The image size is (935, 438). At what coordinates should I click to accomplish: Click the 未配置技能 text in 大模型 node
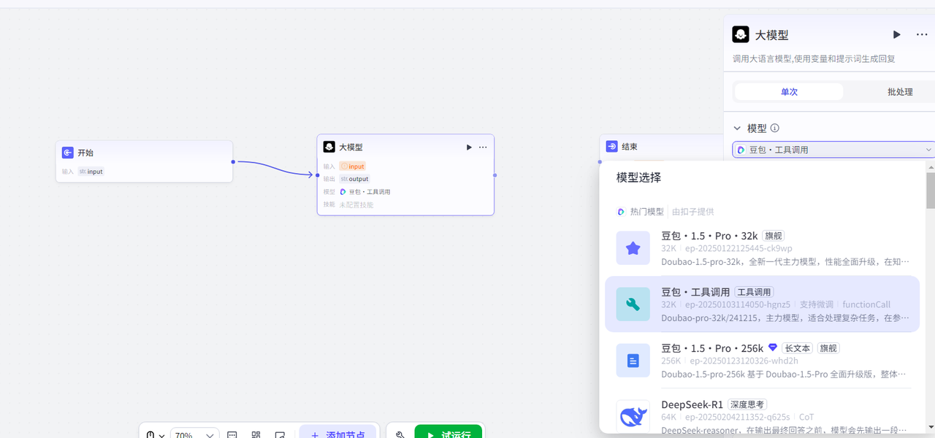(x=356, y=205)
